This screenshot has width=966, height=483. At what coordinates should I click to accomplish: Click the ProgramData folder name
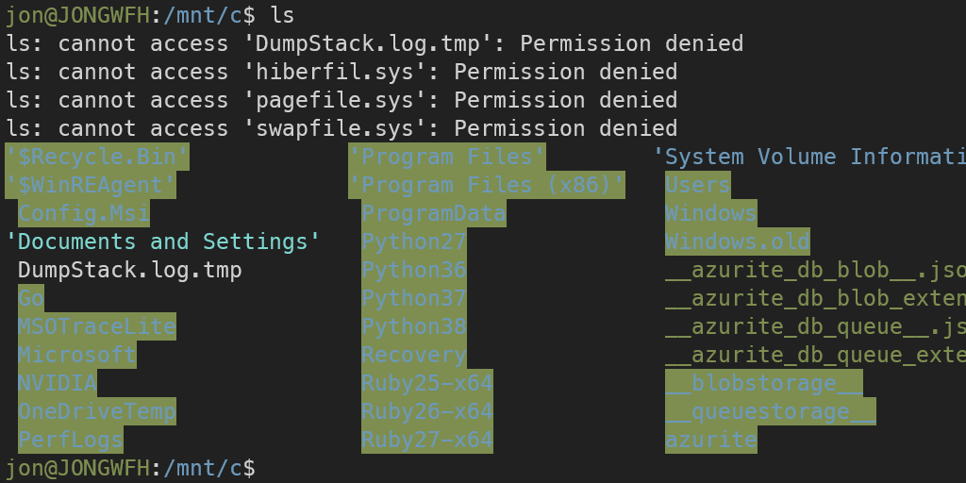[x=434, y=213]
